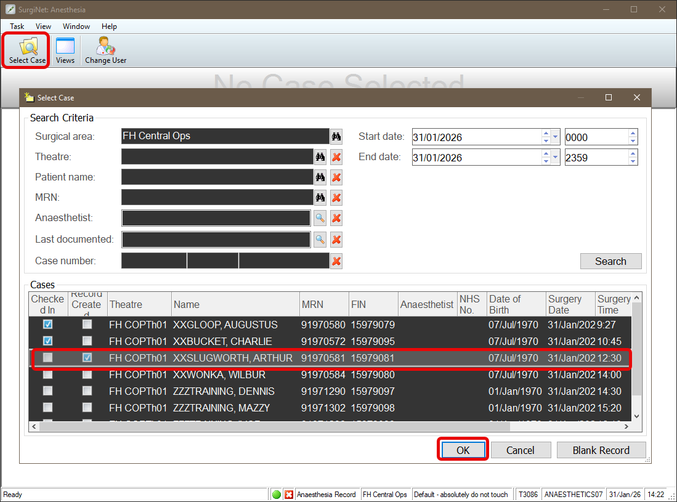Viewport: 677px width, 502px height.
Task: Clear the Case number with red X
Action: tap(336, 261)
